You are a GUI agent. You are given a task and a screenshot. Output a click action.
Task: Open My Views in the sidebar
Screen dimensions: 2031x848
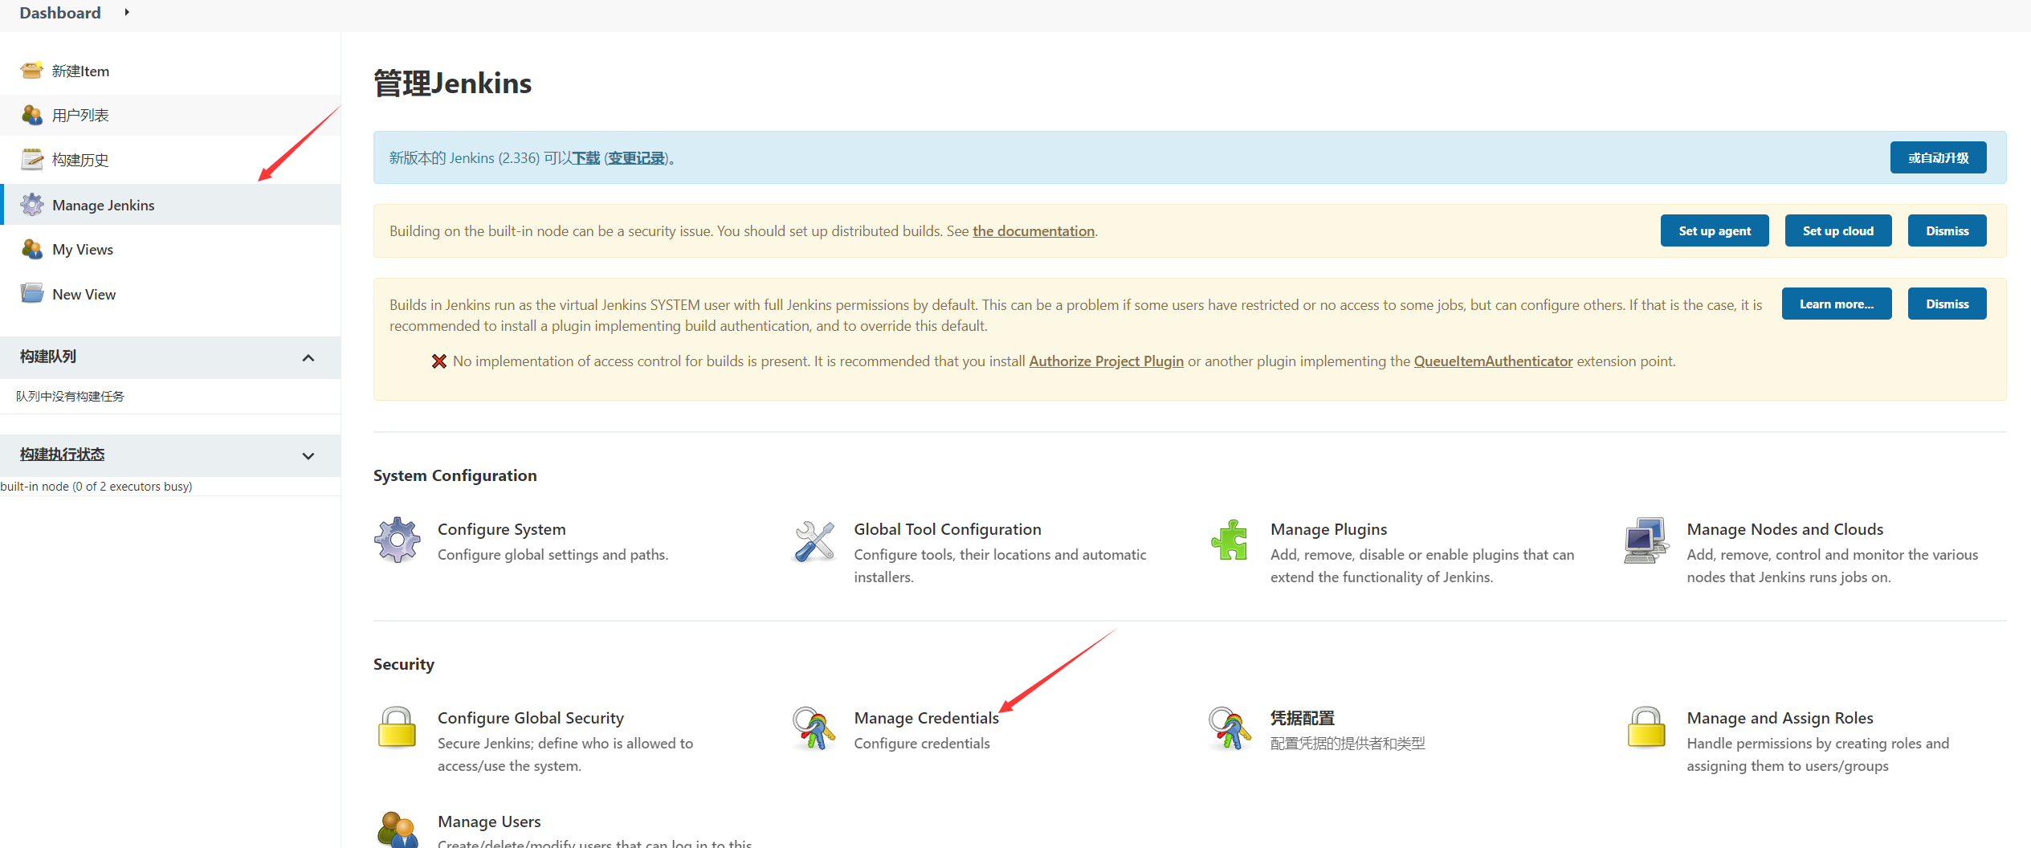tap(83, 249)
